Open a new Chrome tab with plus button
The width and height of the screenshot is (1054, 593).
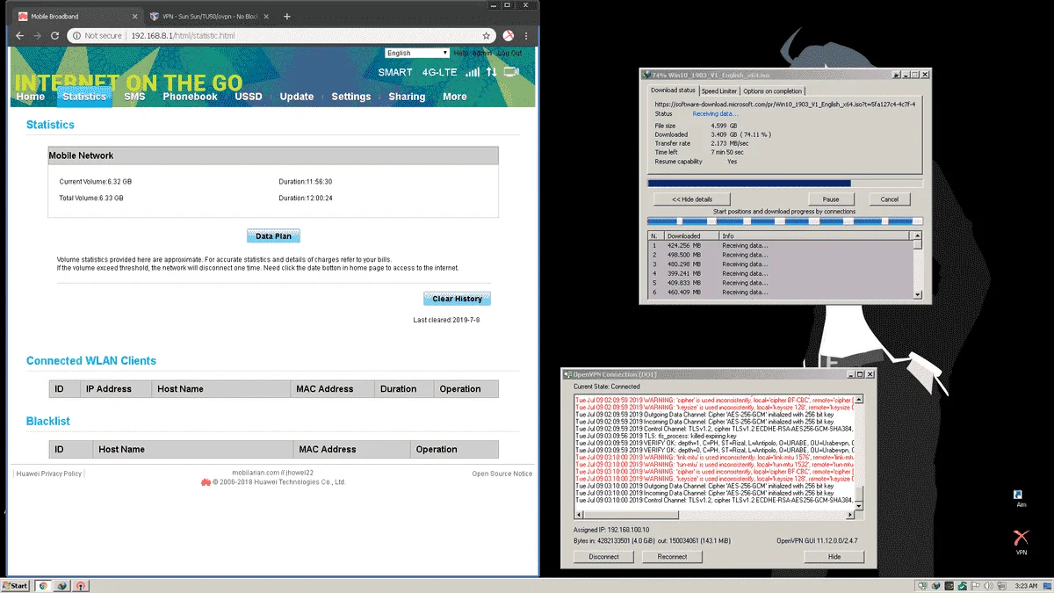(x=287, y=17)
